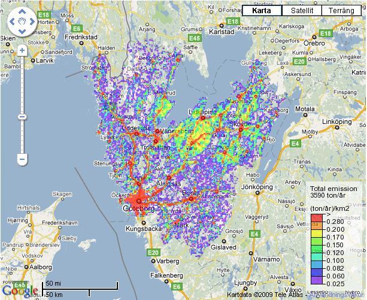This screenshot has height=300, width=367.
Task: Click the Kristinehamn town label
Action: [254, 28]
